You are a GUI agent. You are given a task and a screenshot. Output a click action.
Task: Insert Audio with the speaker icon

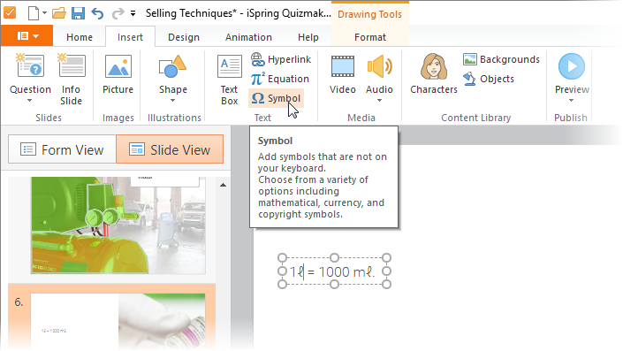(x=379, y=73)
